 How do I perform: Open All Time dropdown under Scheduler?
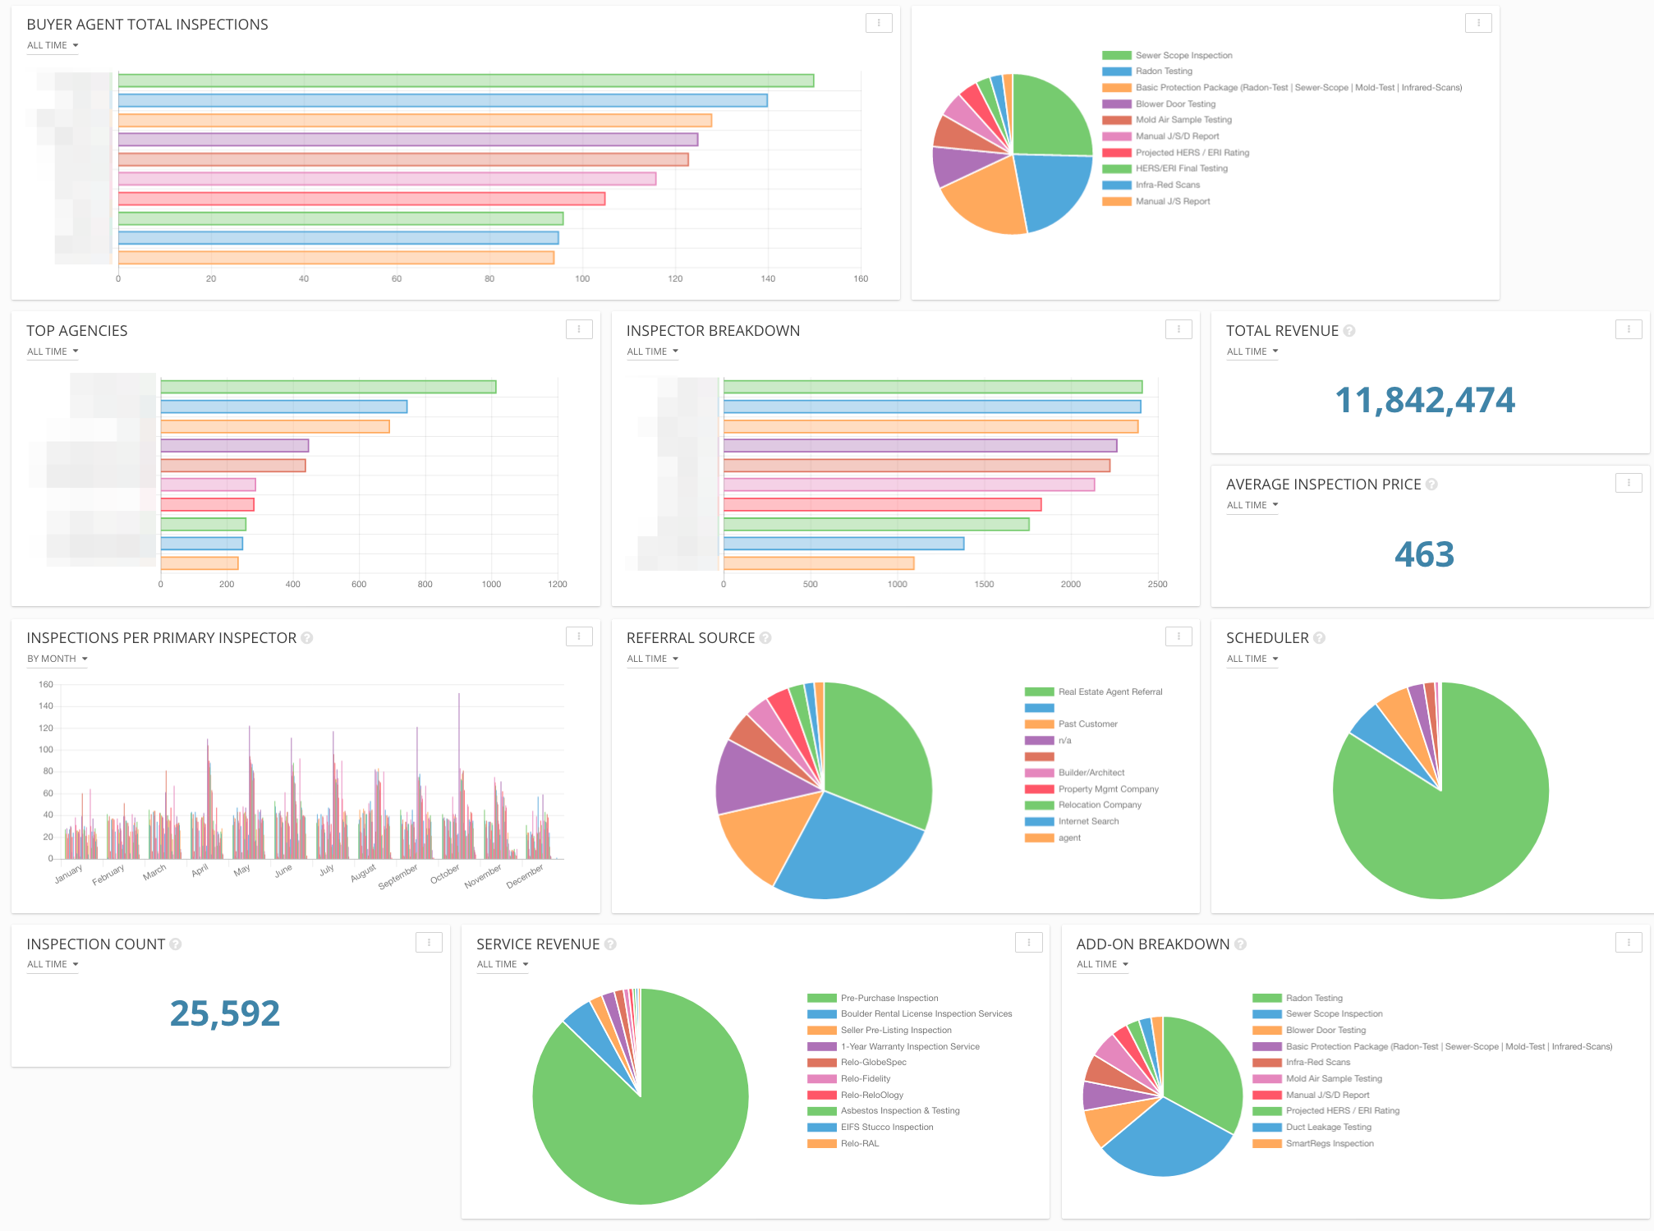click(x=1252, y=659)
